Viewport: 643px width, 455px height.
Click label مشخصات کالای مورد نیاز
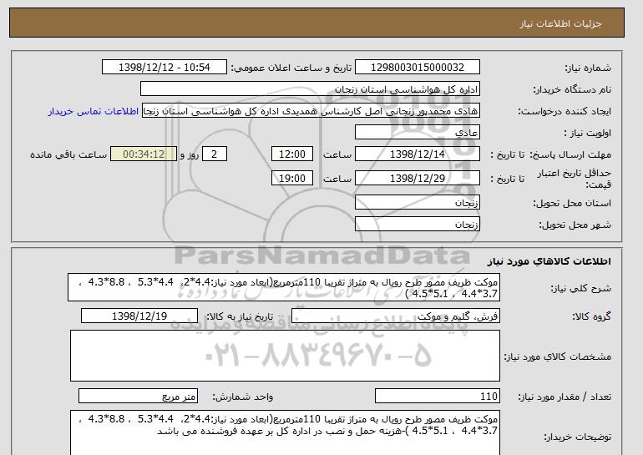(x=557, y=356)
